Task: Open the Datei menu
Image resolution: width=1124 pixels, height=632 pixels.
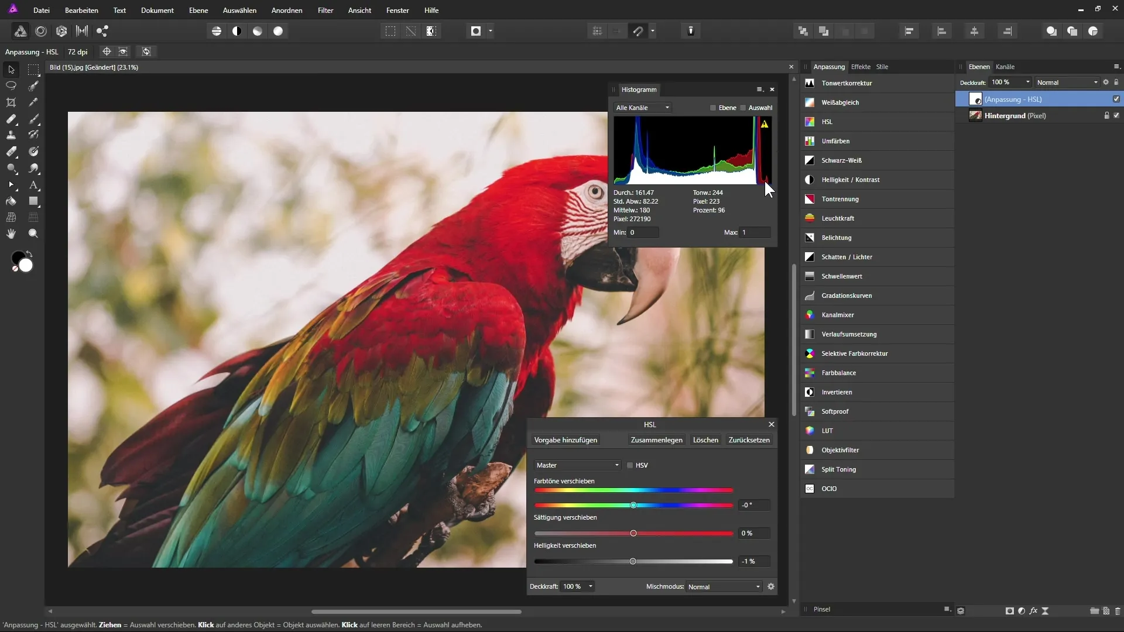Action: point(42,10)
